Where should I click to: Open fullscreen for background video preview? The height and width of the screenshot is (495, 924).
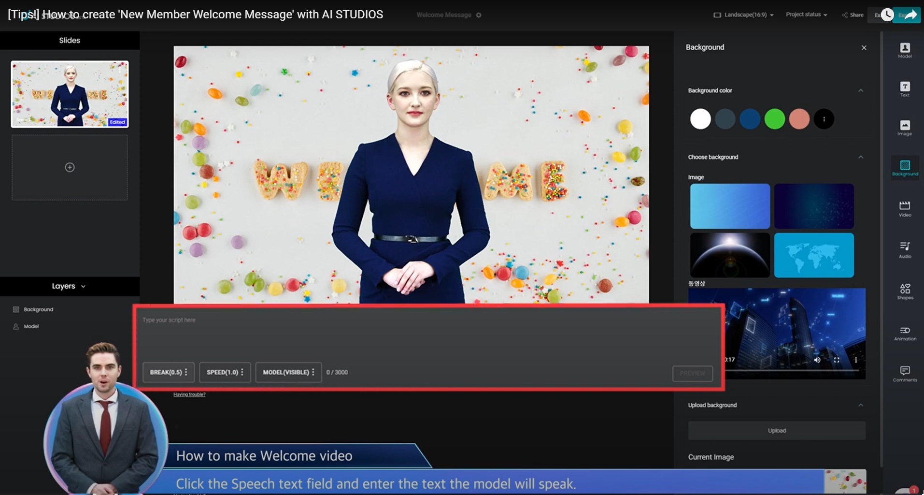(x=837, y=360)
